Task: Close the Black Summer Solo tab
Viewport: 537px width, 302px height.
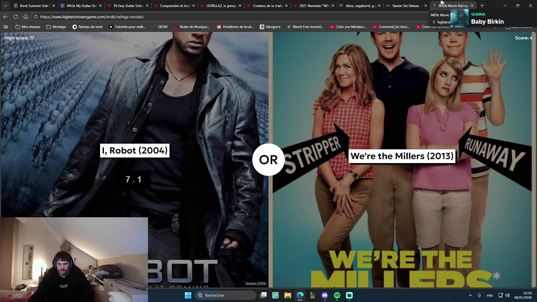Action: click(x=53, y=6)
